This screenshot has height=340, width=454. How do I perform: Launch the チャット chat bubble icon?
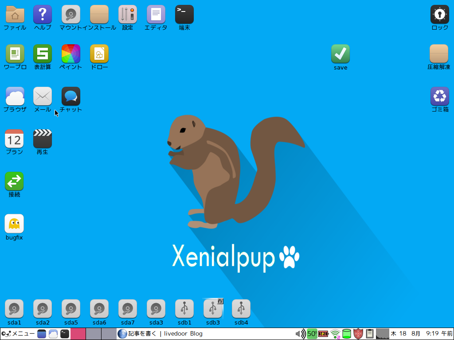click(71, 96)
